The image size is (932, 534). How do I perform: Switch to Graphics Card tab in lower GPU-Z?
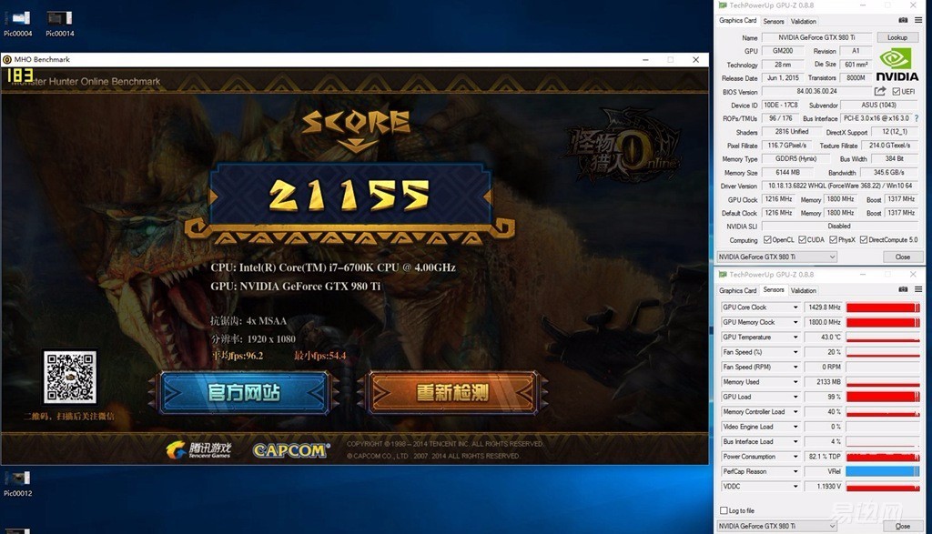click(x=737, y=290)
